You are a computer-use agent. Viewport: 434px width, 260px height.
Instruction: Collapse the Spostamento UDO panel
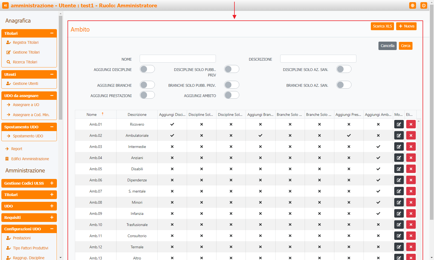[x=52, y=127]
